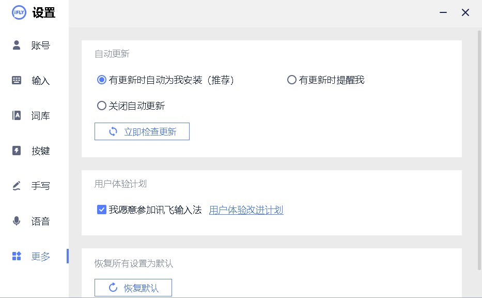Image resolution: width=482 pixels, height=298 pixels.
Task: Minimize the settings window
Action: [443, 11]
